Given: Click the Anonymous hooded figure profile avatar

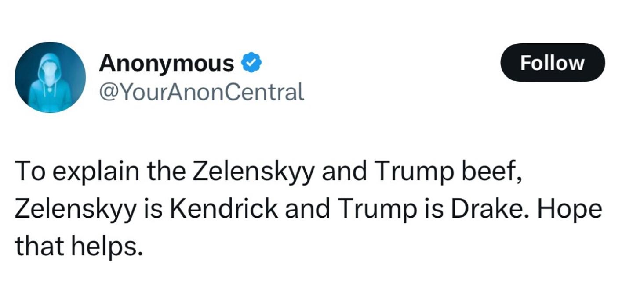Looking at the screenshot, I should (x=50, y=77).
